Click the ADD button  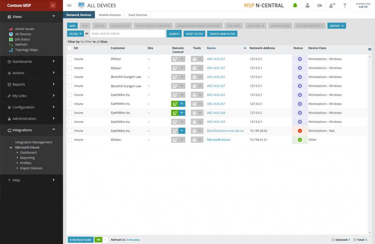click(72, 26)
